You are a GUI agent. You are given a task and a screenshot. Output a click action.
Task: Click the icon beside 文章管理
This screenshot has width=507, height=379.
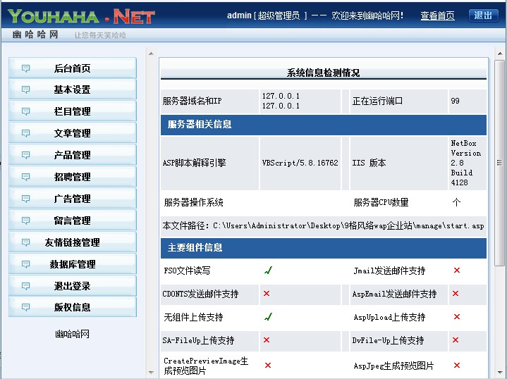coord(26,134)
